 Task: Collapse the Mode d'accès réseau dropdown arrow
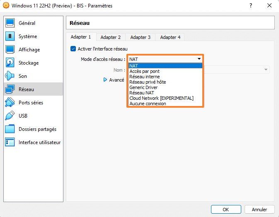[199, 59]
